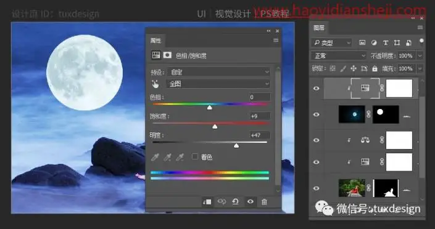Click the lower Hue/Saturation layer adjustment icon
This screenshot has height=229, width=435.
[365, 162]
